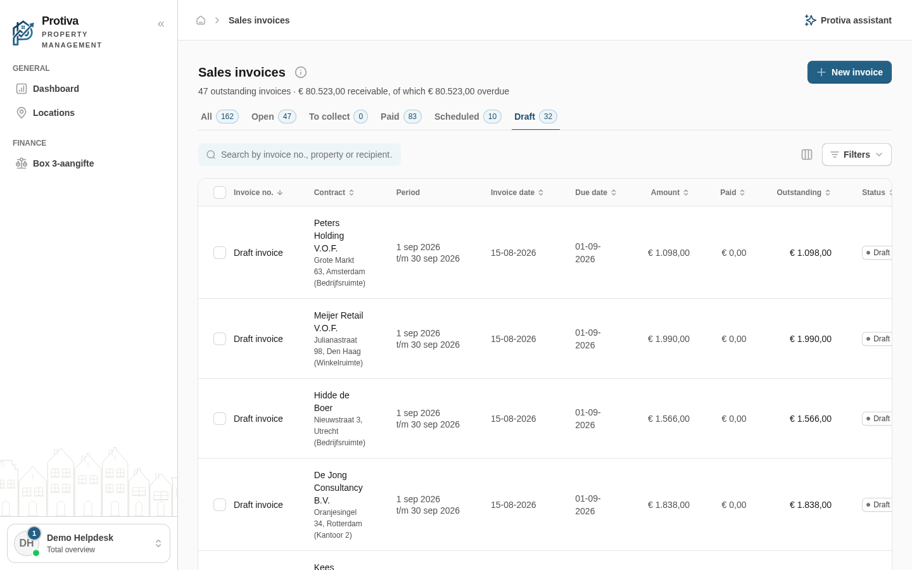
Task: Sort by Amount column header
Action: [x=669, y=193]
